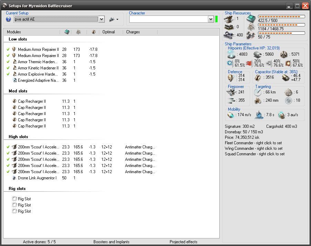Click the Defence tank icon
Image resolution: width=311 pixels, height=246 pixels.
[230, 78]
